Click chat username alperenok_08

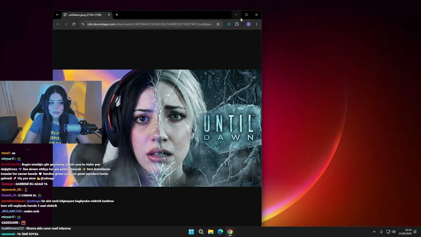tap(11, 190)
